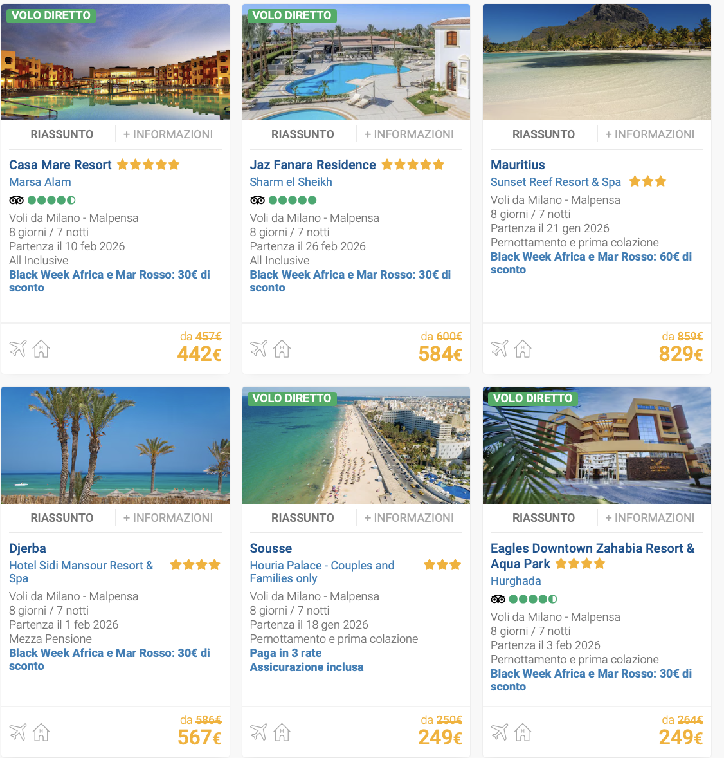This screenshot has width=724, height=758.
Task: Click the airplane icon under Casa Mare Resort
Action: coord(17,348)
